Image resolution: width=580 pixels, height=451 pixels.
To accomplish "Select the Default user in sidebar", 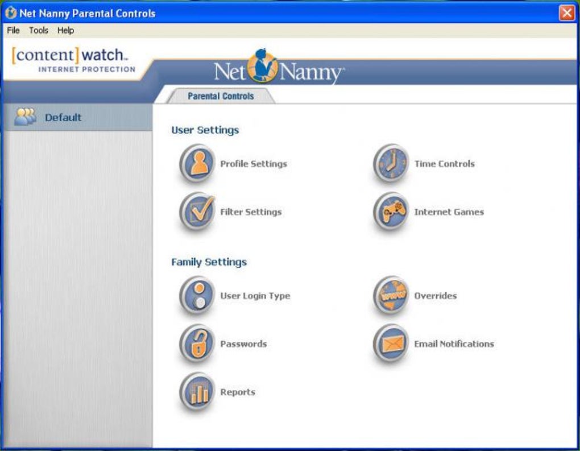I will pos(77,117).
